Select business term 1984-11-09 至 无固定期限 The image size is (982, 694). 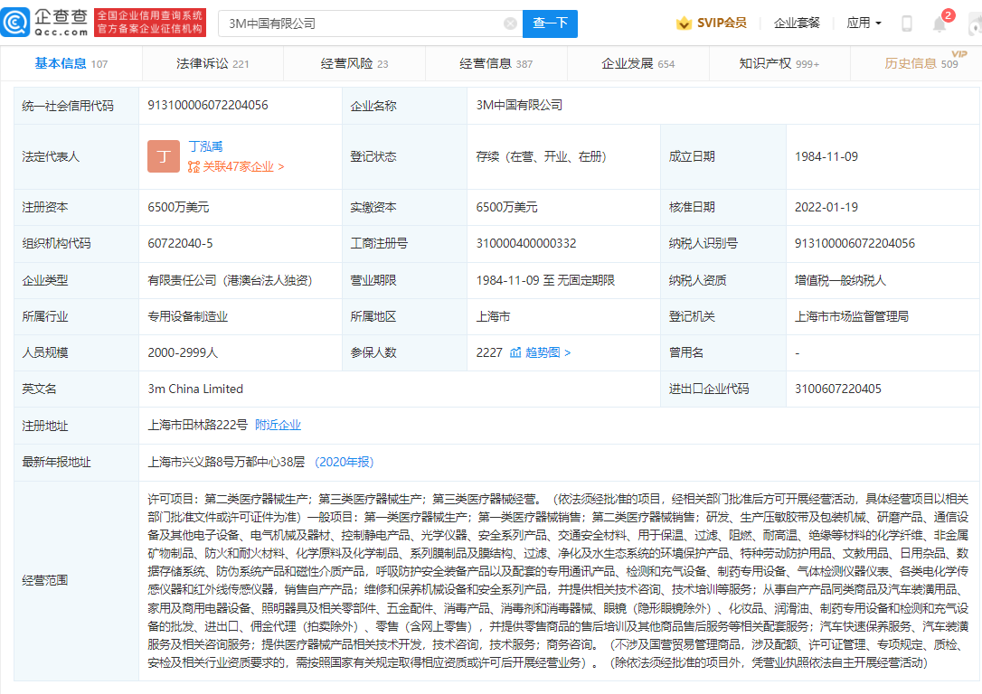tap(545, 280)
